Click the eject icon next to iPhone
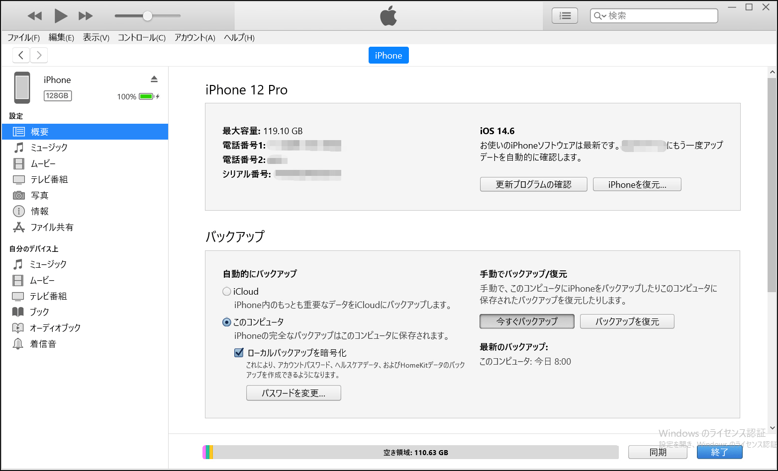This screenshot has width=778, height=471. [x=154, y=78]
